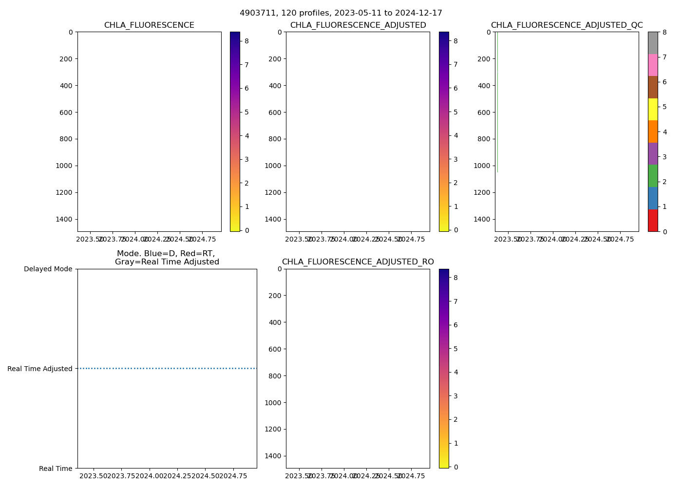Click the gray segment of QC colorbar

click(x=653, y=43)
